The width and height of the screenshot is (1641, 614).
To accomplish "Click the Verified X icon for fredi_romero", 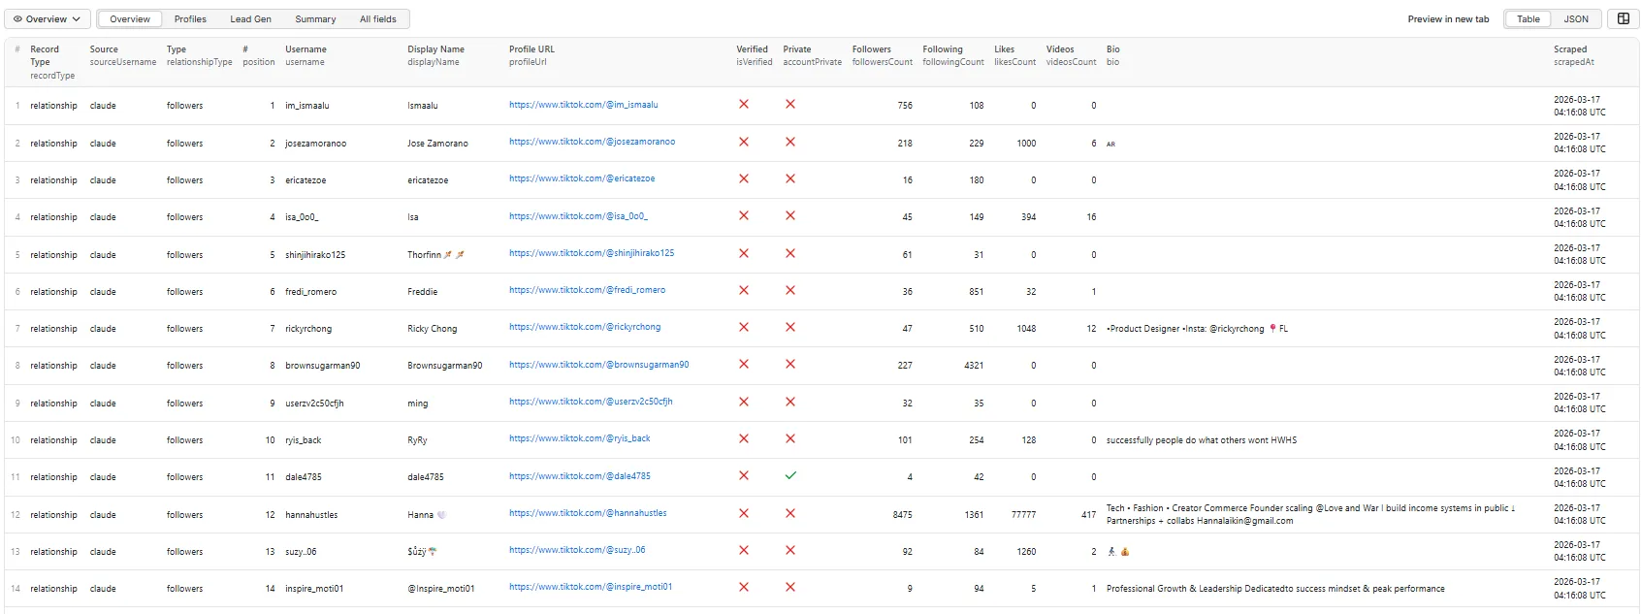I will [x=744, y=290].
